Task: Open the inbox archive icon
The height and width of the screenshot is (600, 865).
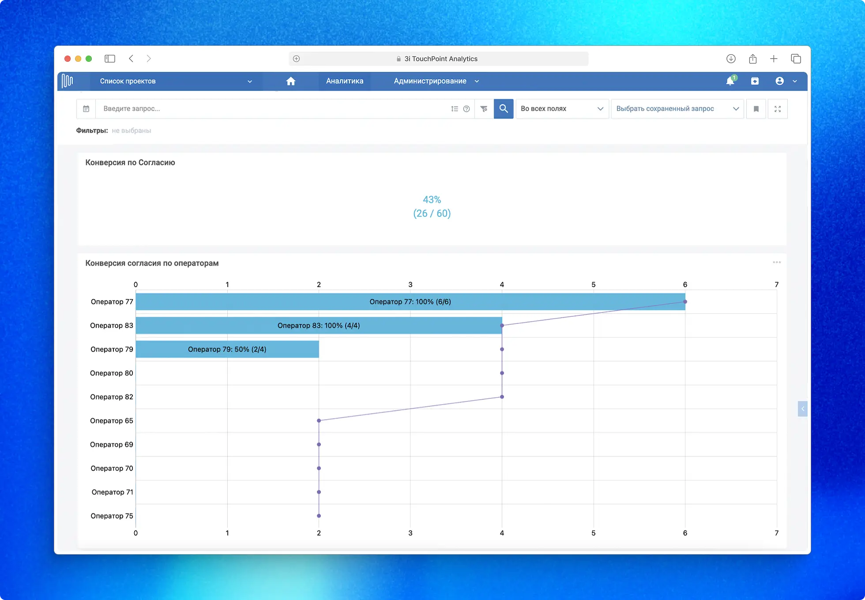Action: [x=755, y=81]
